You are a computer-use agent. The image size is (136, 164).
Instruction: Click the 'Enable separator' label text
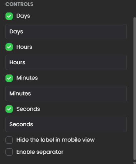40,152
